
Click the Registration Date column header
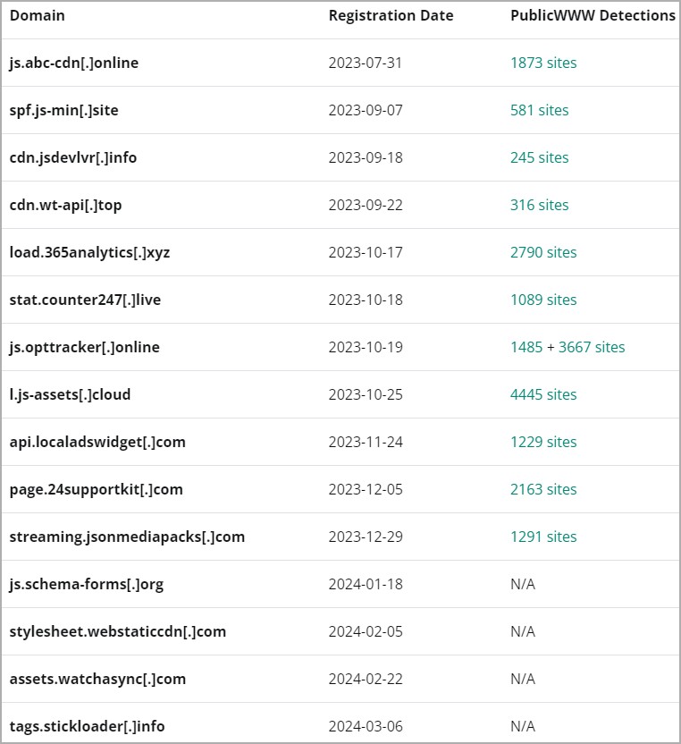[x=391, y=15]
